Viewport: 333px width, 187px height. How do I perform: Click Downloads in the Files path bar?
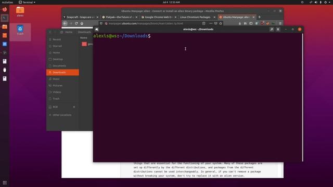pos(84,32)
